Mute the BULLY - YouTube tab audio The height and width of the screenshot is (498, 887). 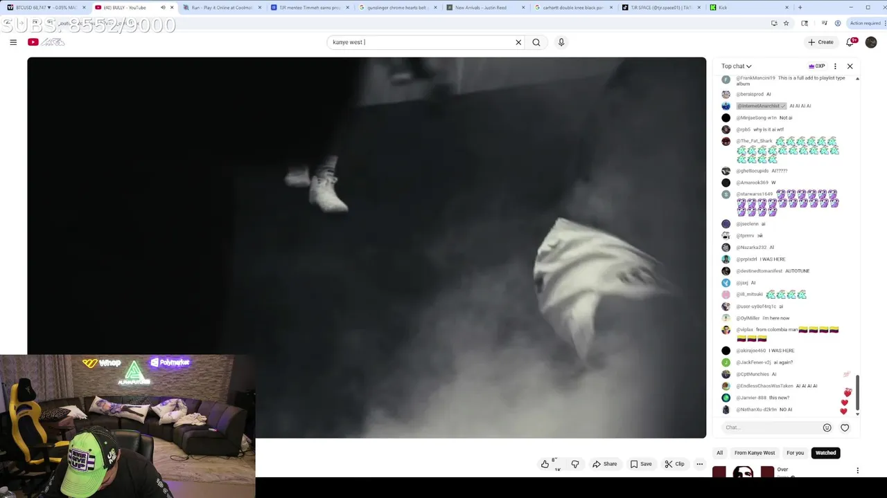(163, 8)
